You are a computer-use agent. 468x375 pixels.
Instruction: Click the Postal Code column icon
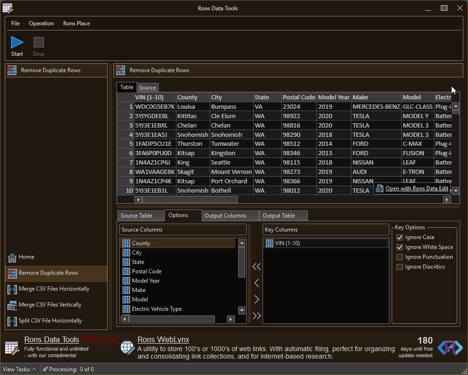[x=126, y=271]
